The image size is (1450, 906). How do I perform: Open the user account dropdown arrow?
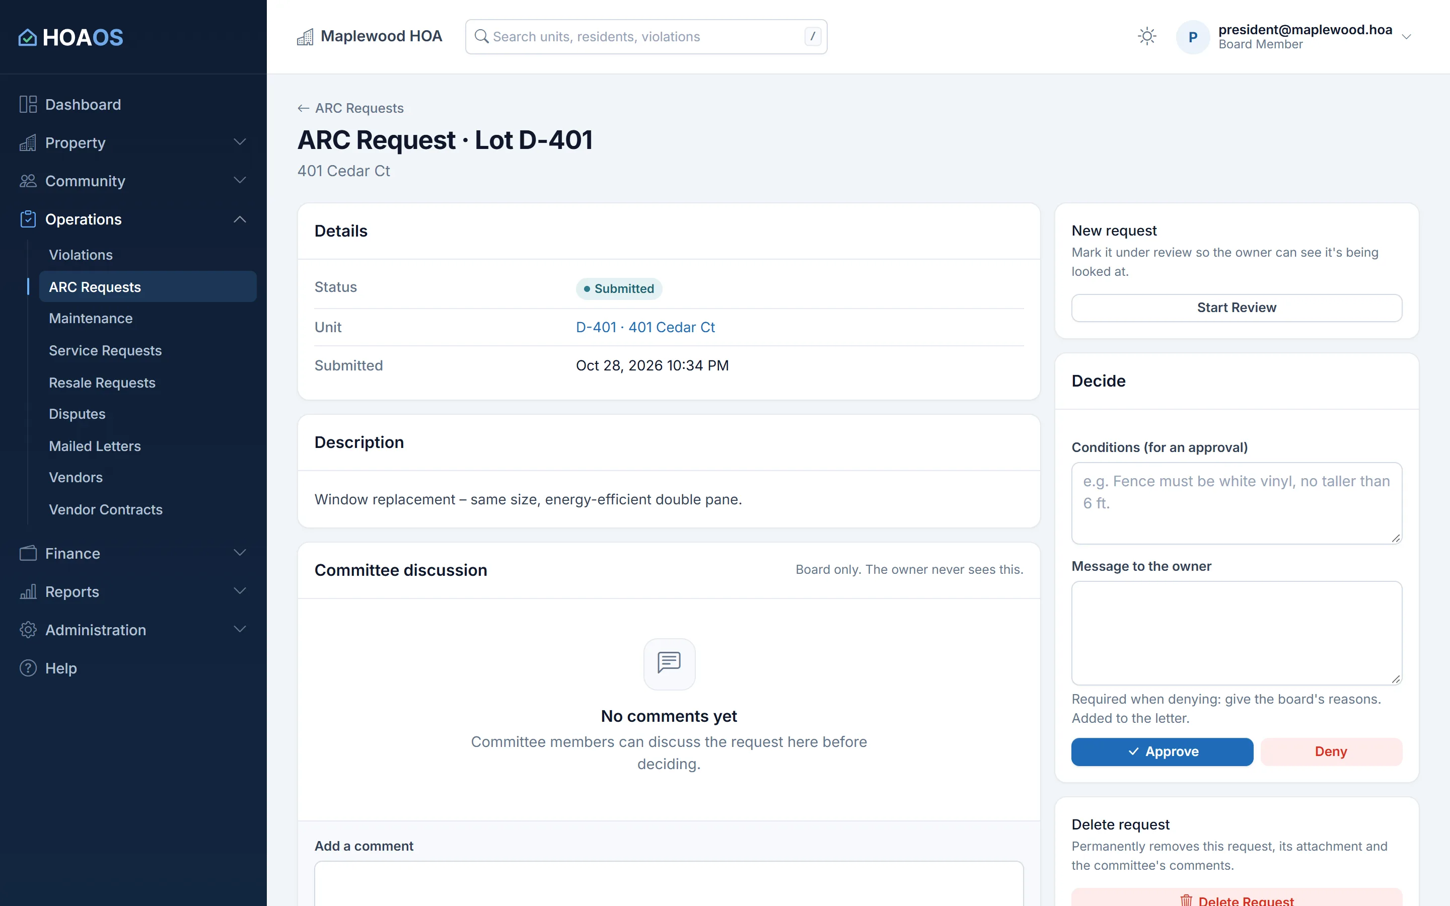(x=1406, y=37)
